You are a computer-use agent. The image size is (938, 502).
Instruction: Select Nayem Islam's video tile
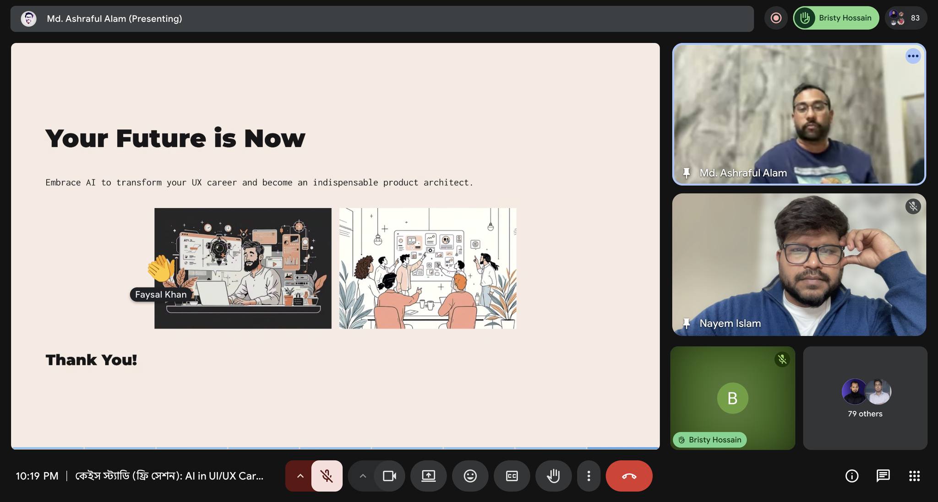pos(799,264)
